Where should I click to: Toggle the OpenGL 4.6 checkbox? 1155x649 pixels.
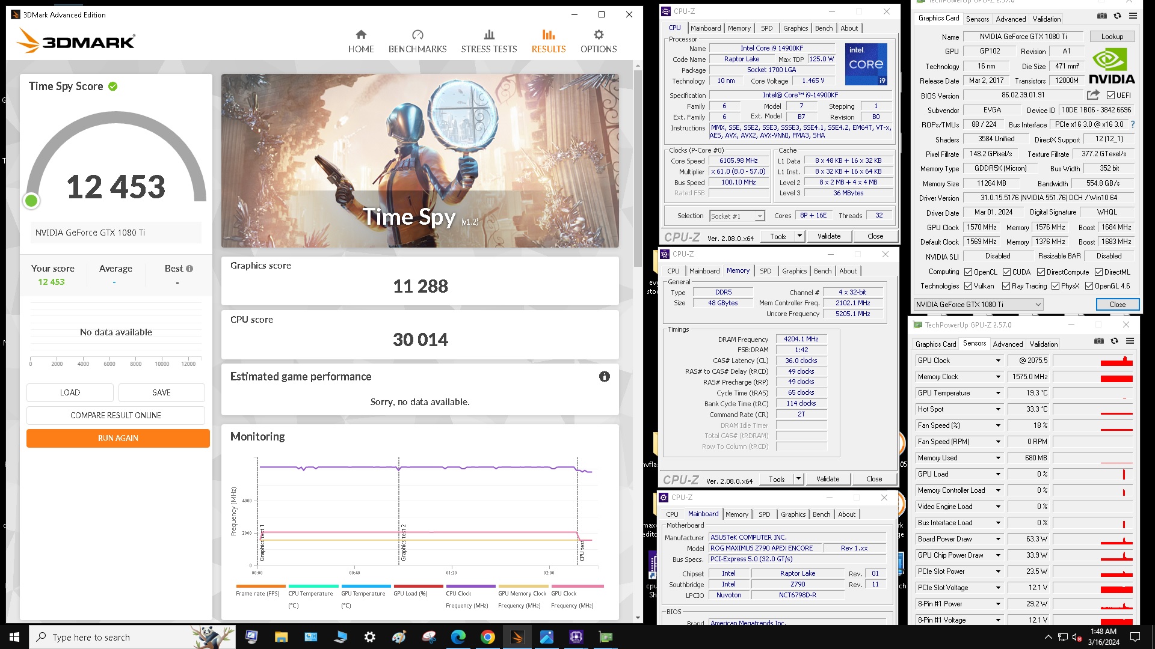point(1089,286)
